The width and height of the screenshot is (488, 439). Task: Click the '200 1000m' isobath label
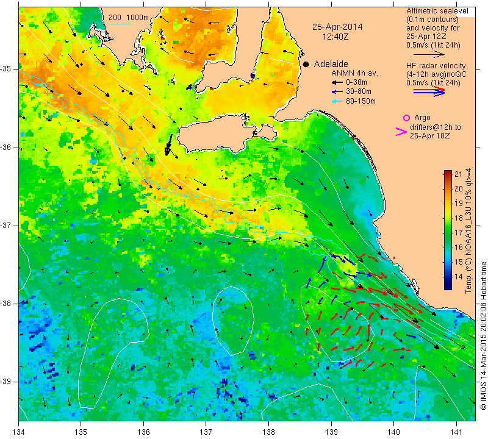pyautogui.click(x=129, y=18)
